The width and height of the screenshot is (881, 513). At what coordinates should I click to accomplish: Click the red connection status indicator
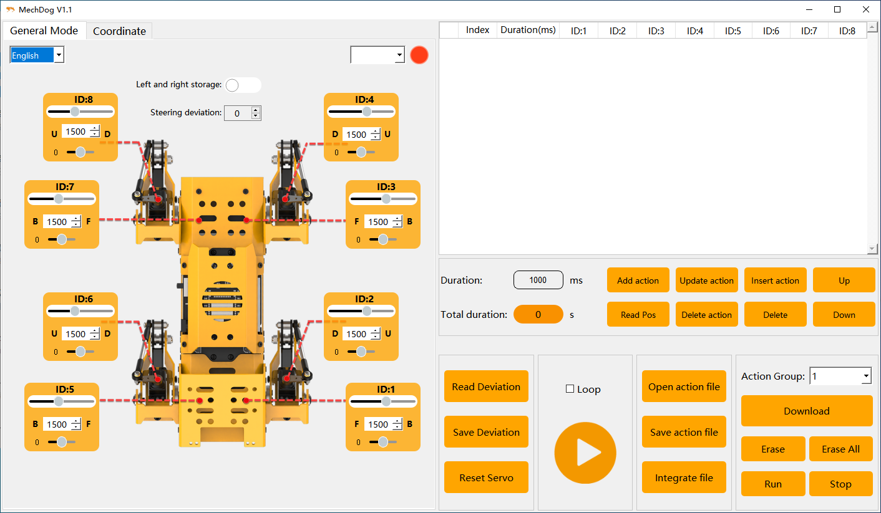[419, 55]
